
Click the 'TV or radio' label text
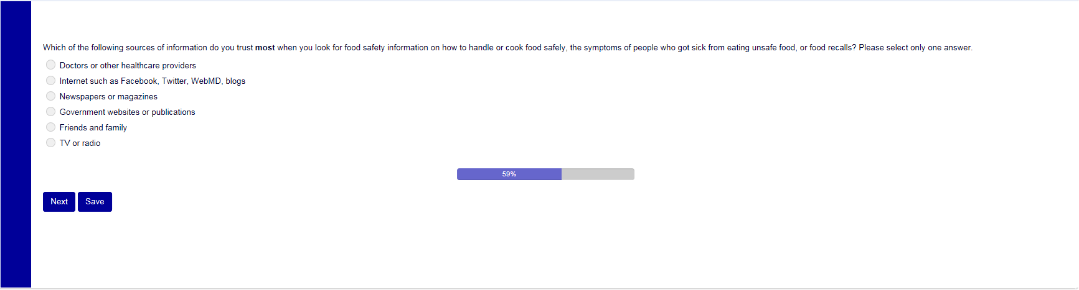coord(80,143)
